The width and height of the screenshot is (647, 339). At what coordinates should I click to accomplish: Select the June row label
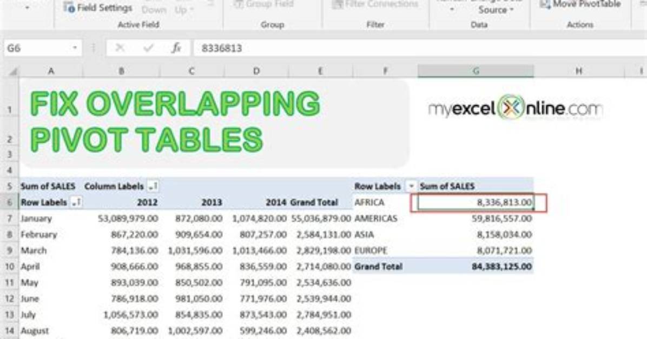pos(30,299)
